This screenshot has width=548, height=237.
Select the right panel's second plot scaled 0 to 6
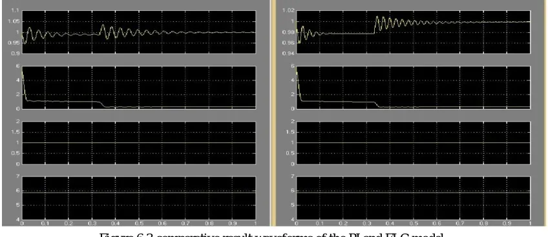[413, 87]
